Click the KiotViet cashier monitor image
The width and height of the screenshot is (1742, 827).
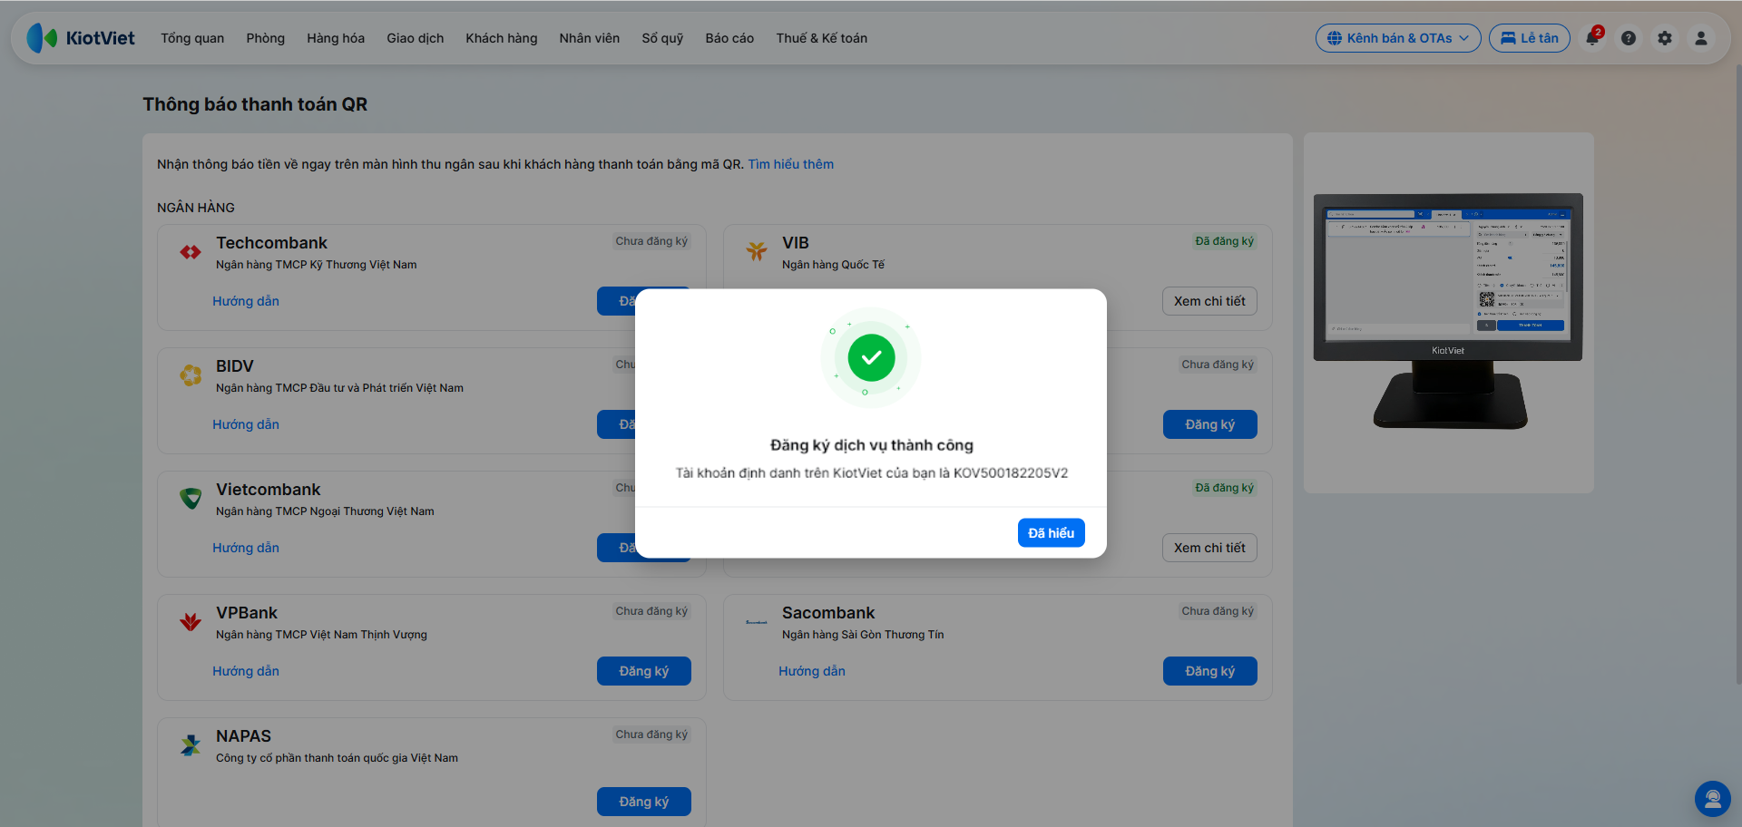[1448, 311]
